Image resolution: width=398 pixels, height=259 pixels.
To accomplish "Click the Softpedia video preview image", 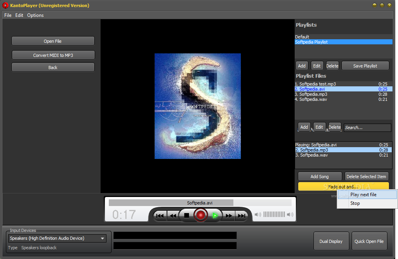I will tap(198, 106).
